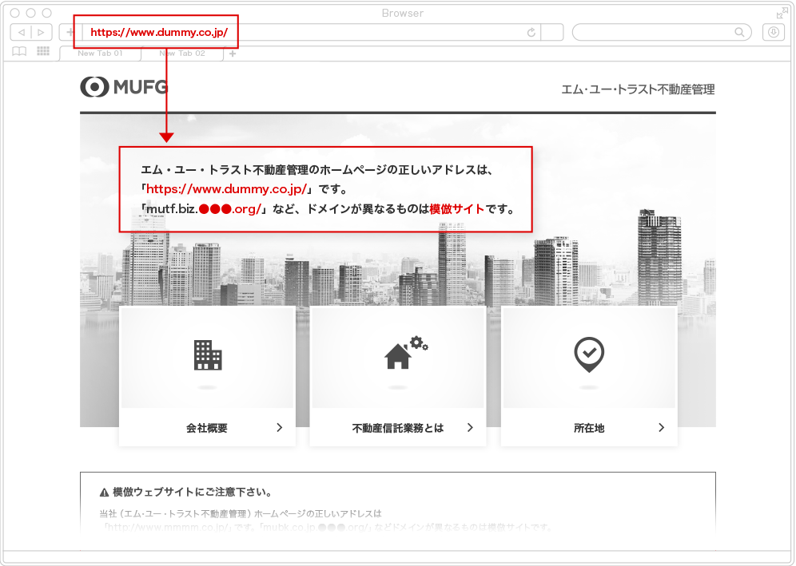Open the downloads icon button
This screenshot has height=566, width=796.
tap(773, 33)
